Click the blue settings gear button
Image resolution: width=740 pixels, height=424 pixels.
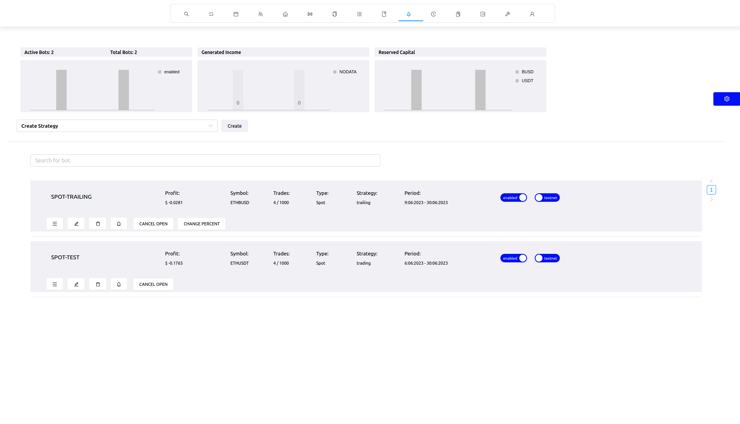[726, 99]
